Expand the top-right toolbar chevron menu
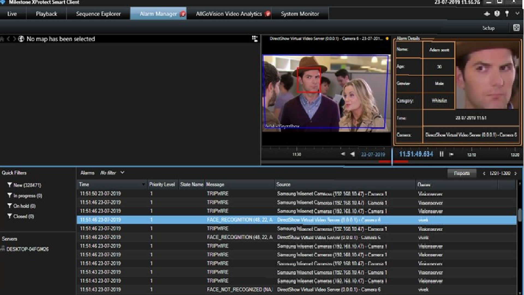This screenshot has height=295, width=524. [517, 13]
